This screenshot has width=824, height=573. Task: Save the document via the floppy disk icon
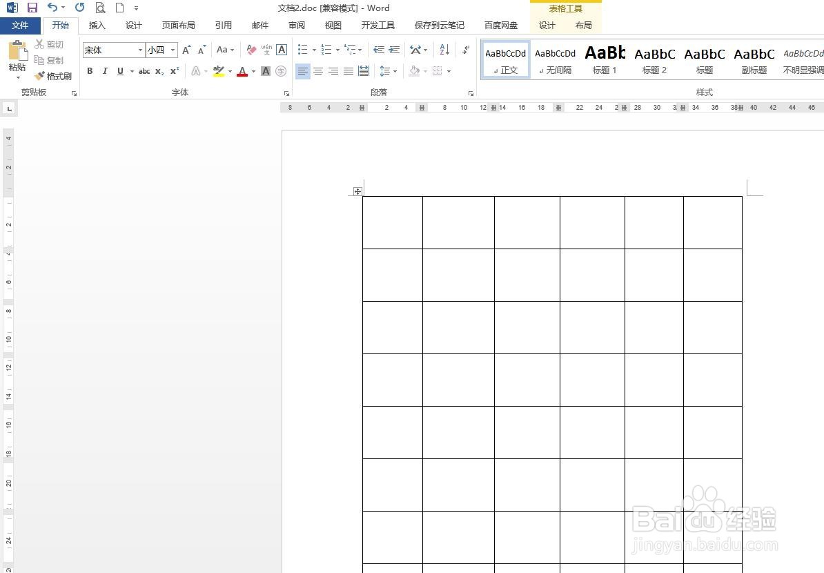32,8
